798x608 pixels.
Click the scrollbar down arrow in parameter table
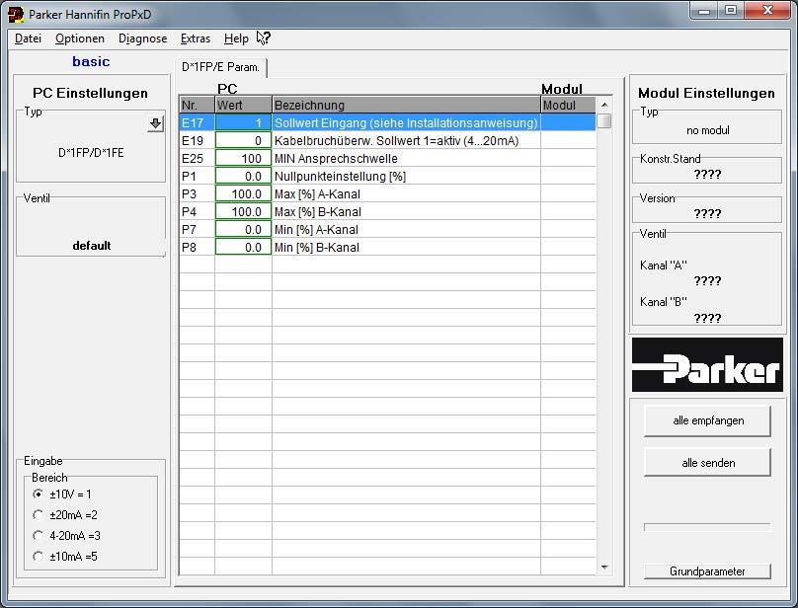(604, 568)
